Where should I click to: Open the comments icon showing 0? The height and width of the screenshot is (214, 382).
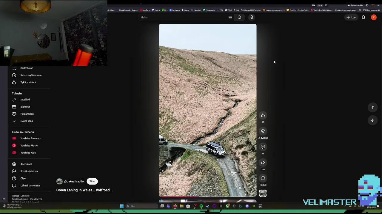pos(263,147)
